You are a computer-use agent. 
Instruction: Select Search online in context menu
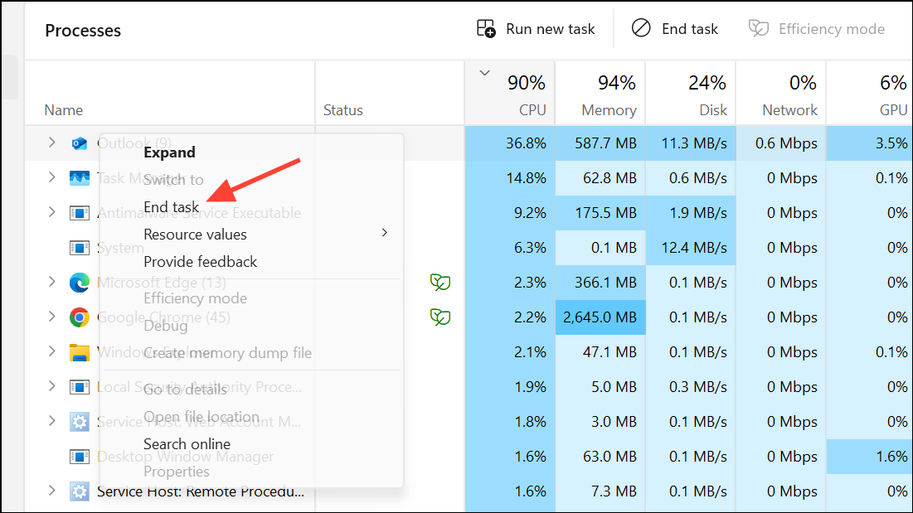click(x=187, y=444)
